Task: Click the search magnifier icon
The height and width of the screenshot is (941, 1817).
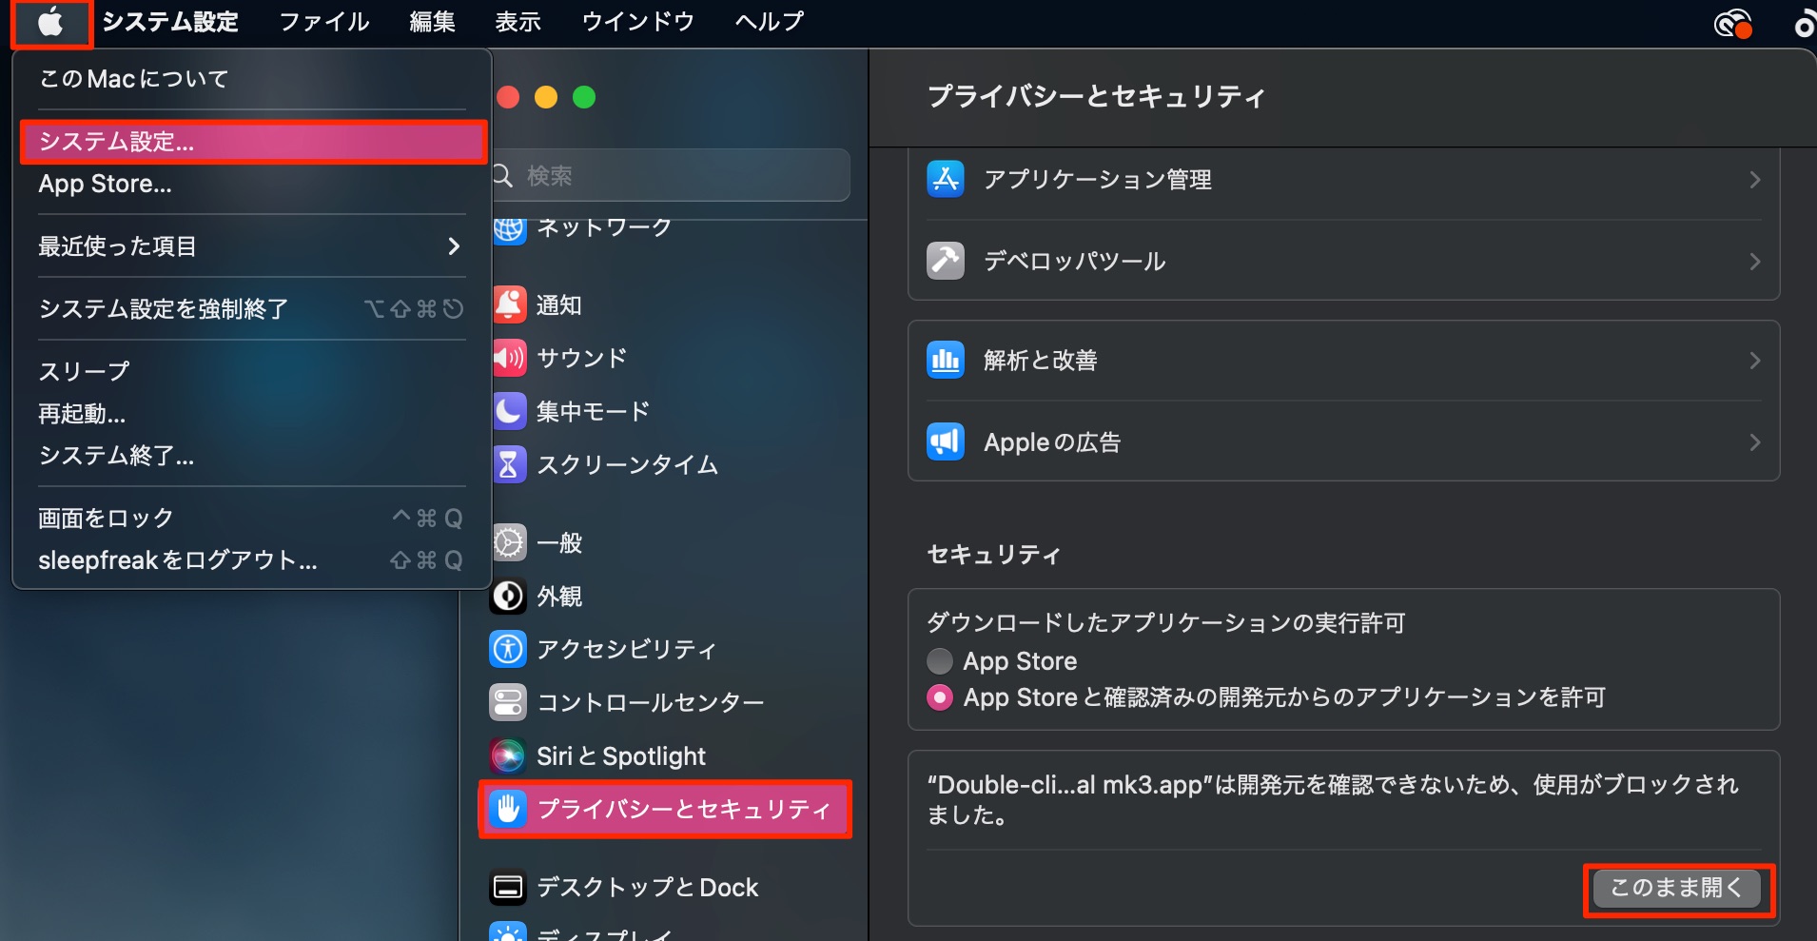Action: pos(503,175)
